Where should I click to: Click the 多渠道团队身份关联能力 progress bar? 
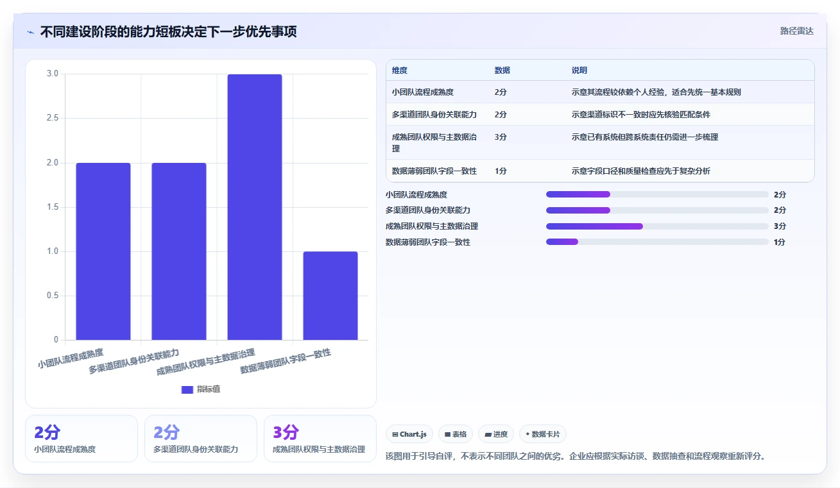[657, 210]
